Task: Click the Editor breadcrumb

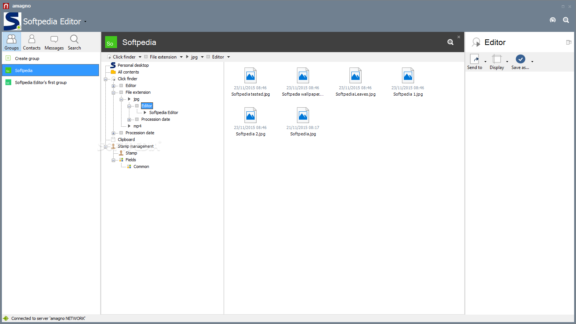Action: pyautogui.click(x=218, y=57)
